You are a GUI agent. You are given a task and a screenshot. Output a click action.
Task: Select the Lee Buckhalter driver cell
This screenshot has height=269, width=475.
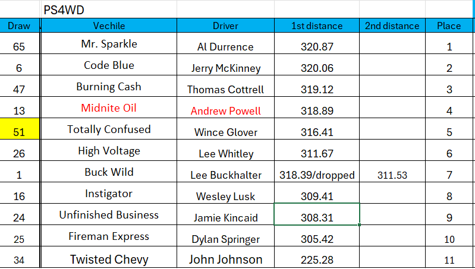click(225, 175)
